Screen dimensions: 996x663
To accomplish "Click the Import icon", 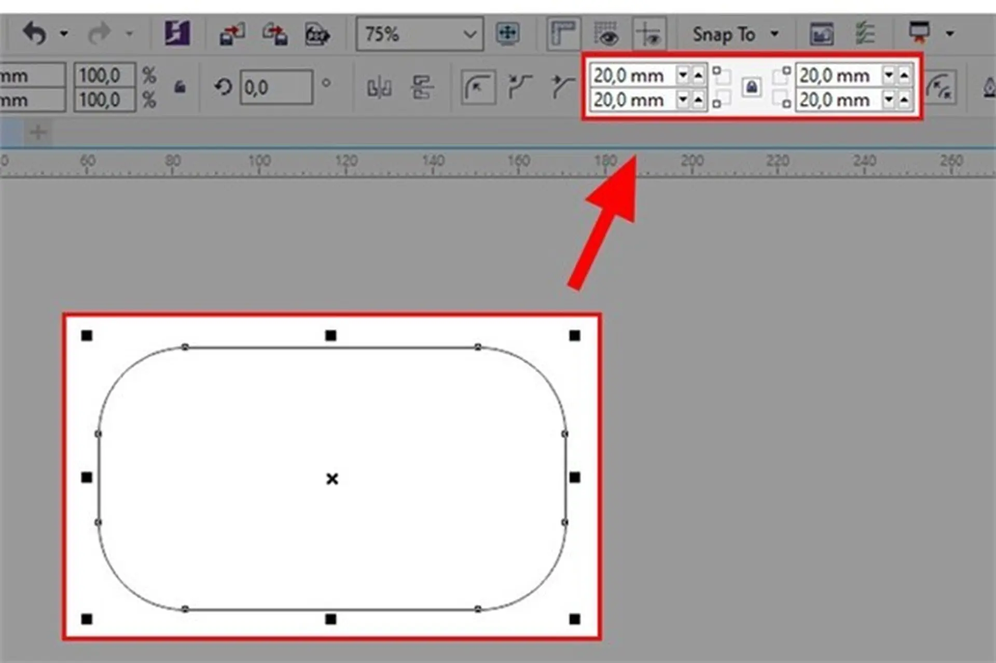I will [x=232, y=34].
